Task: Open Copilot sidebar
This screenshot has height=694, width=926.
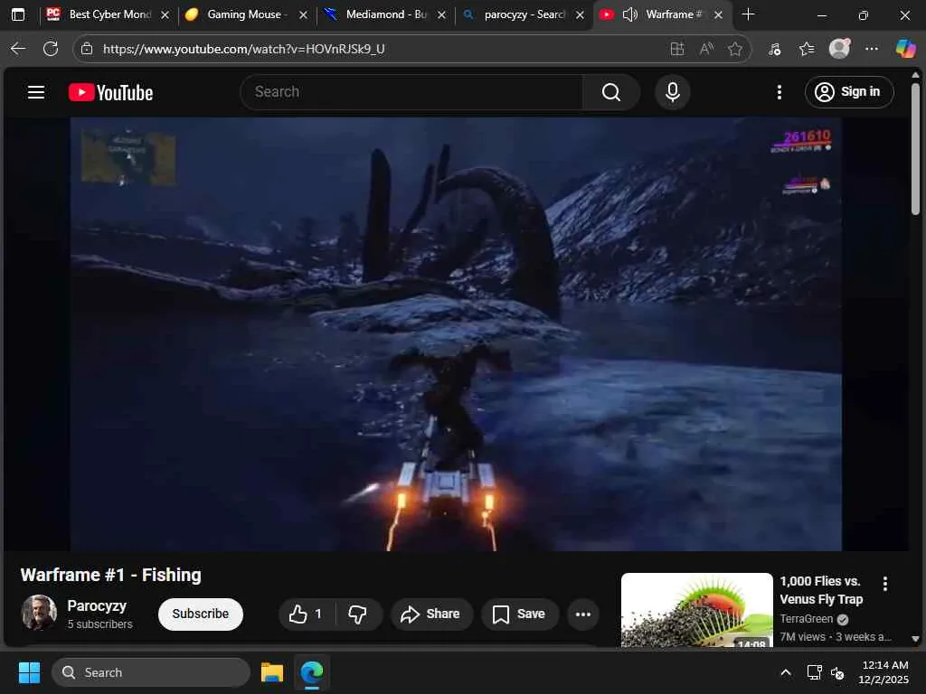Action: click(905, 49)
